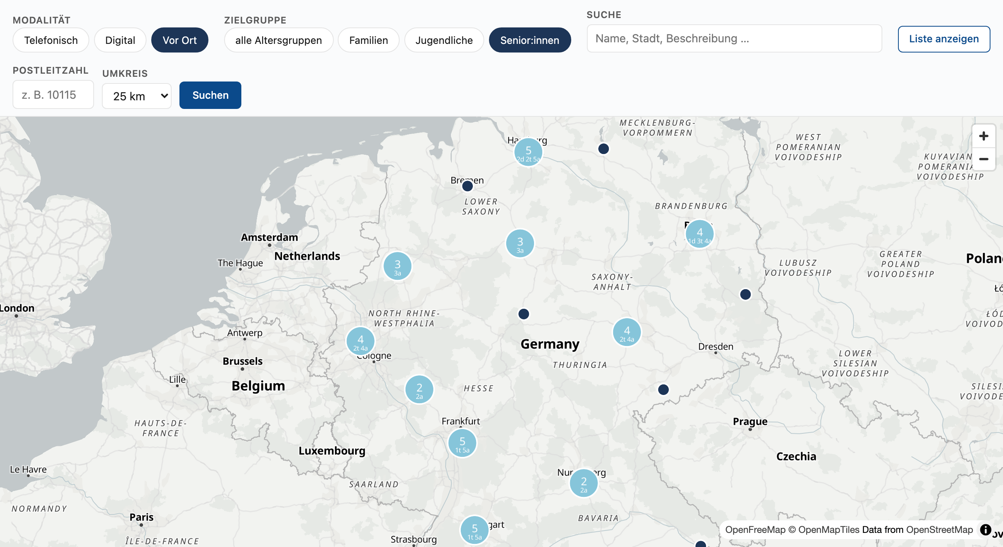The image size is (1003, 547).
Task: Select the Jugendliche target group
Action: click(x=444, y=40)
